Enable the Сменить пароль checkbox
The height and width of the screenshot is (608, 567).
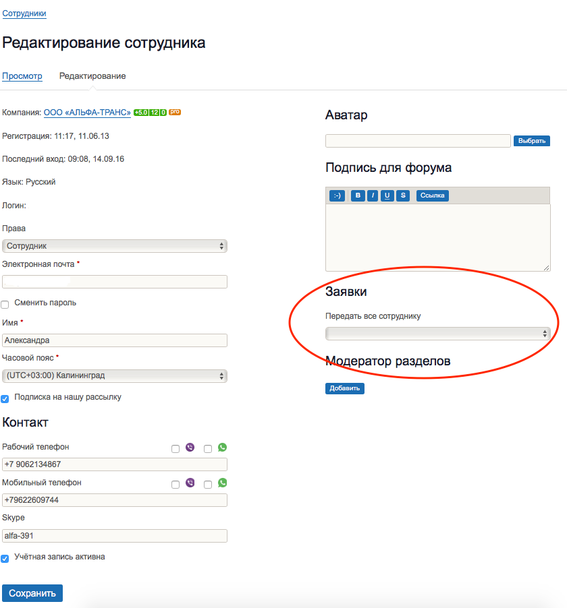[5, 305]
